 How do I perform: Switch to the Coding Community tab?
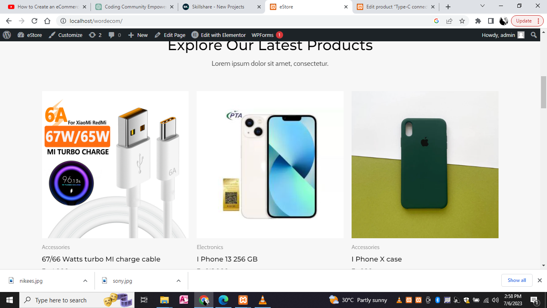[134, 7]
